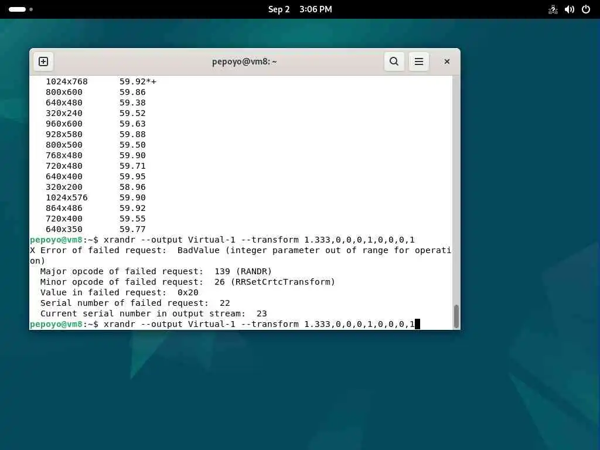
Task: Open the terminal hamburger menu
Action: click(x=418, y=62)
